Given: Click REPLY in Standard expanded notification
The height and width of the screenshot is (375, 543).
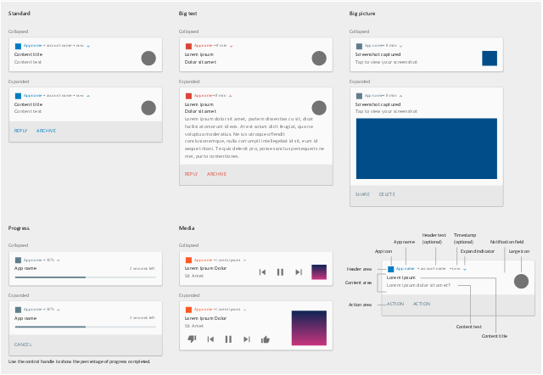Looking at the screenshot, I should (x=20, y=131).
